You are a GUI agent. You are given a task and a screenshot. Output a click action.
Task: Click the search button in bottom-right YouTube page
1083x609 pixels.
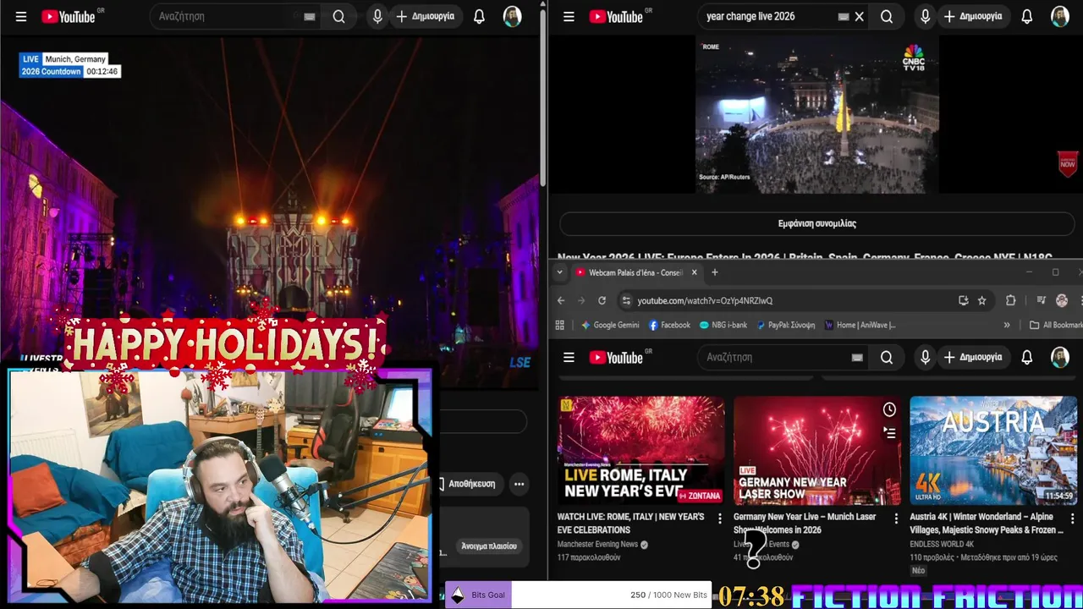(x=887, y=358)
